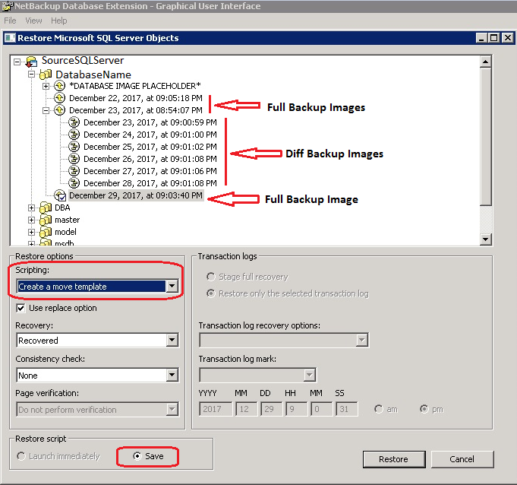Open the Scripting dropdown
The height and width of the screenshot is (485, 517).
[x=172, y=287]
